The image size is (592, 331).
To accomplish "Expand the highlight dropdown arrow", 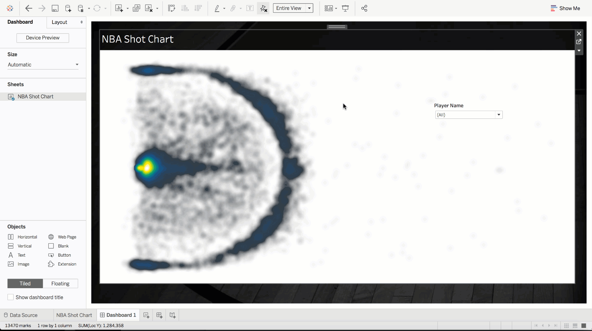I will click(224, 8).
